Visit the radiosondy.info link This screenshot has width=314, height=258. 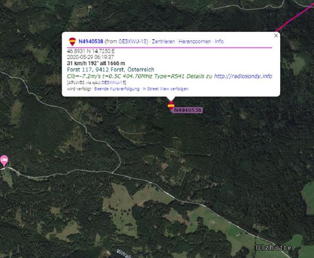point(243,76)
